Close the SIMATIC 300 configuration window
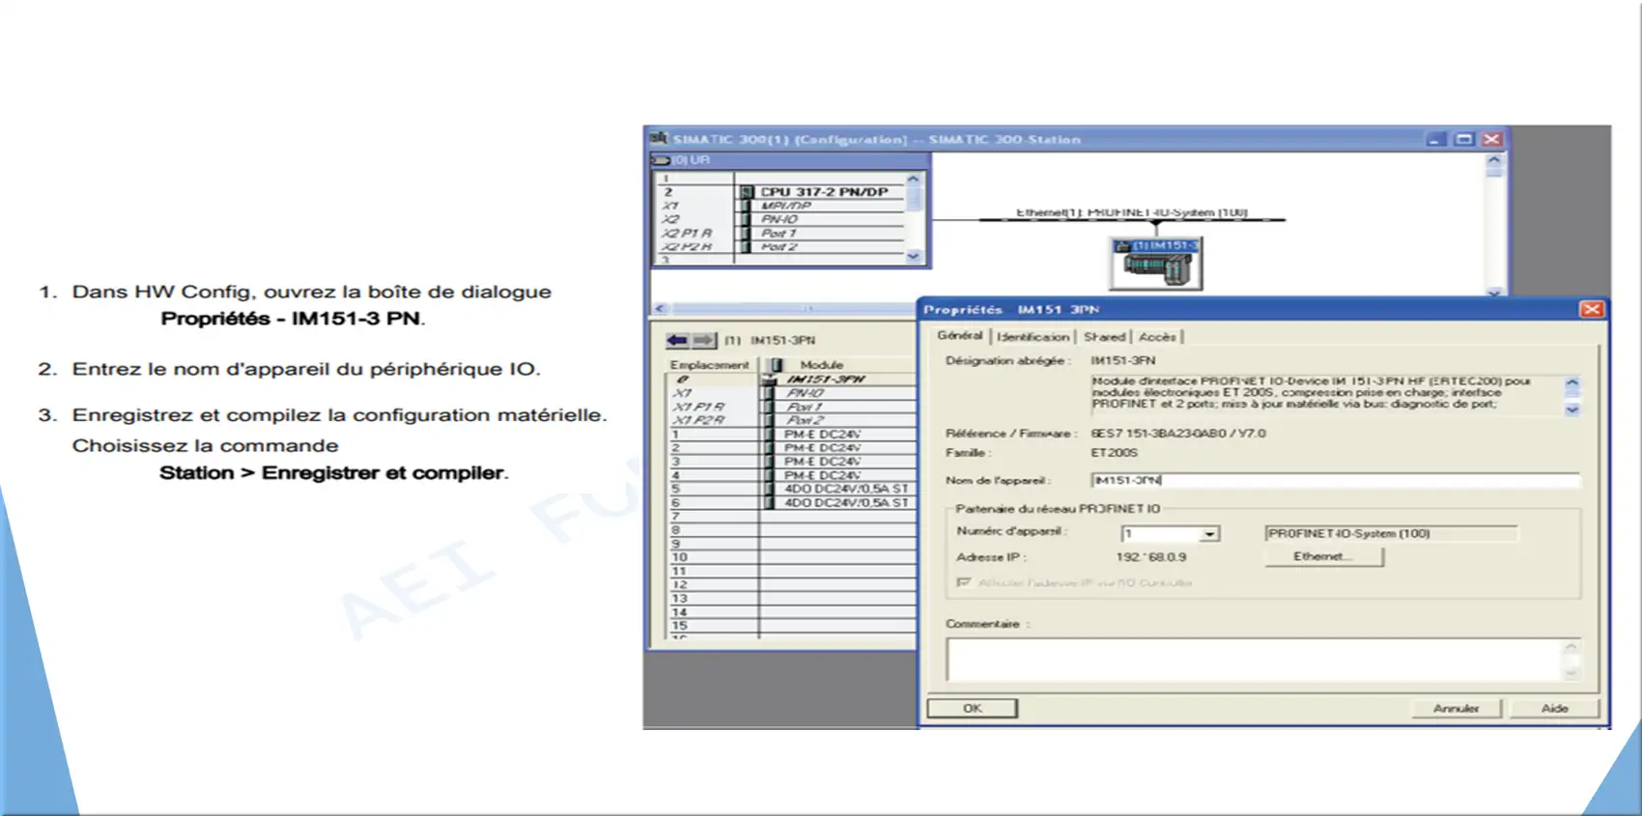The width and height of the screenshot is (1642, 816). tap(1492, 140)
